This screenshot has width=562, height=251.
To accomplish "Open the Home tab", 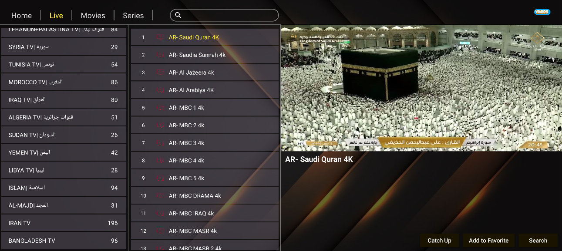I will point(21,16).
